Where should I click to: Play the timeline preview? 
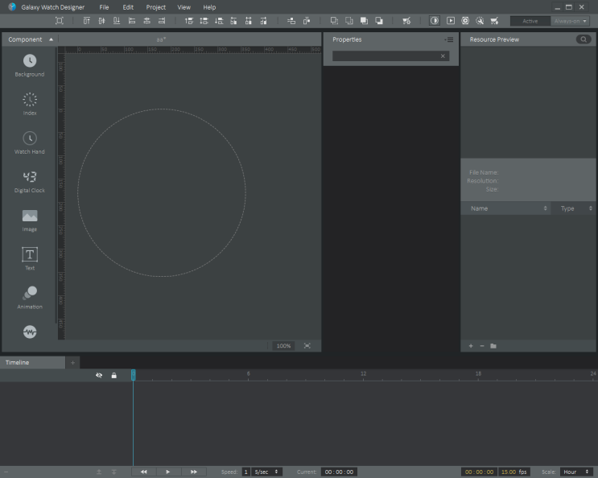pyautogui.click(x=167, y=472)
